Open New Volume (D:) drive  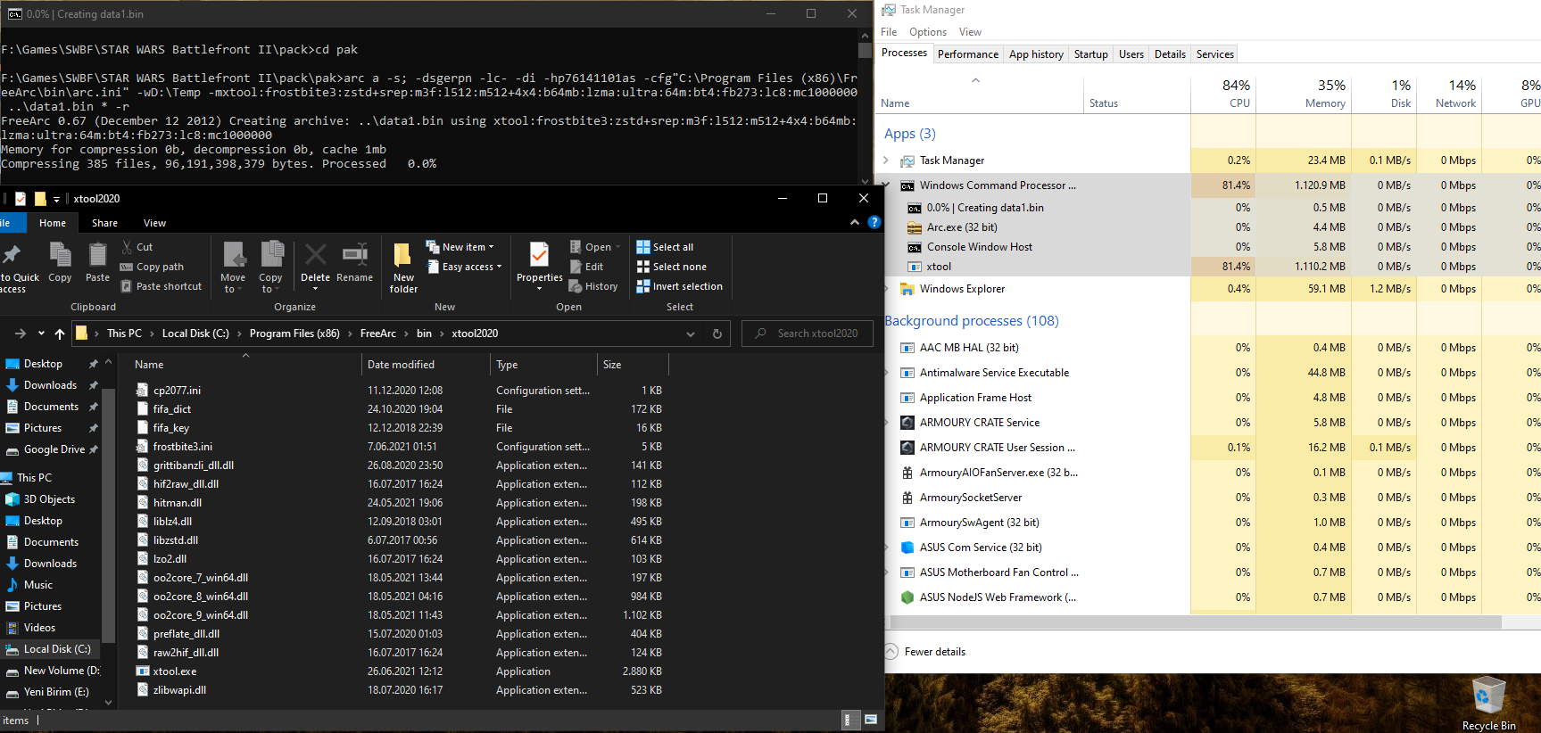coord(62,671)
